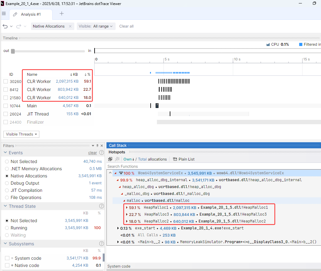Click the timeline zoom slider handle
The image size is (321, 271).
[13, 51]
